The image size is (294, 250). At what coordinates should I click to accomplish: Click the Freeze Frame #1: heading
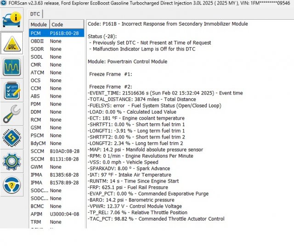(111, 74)
